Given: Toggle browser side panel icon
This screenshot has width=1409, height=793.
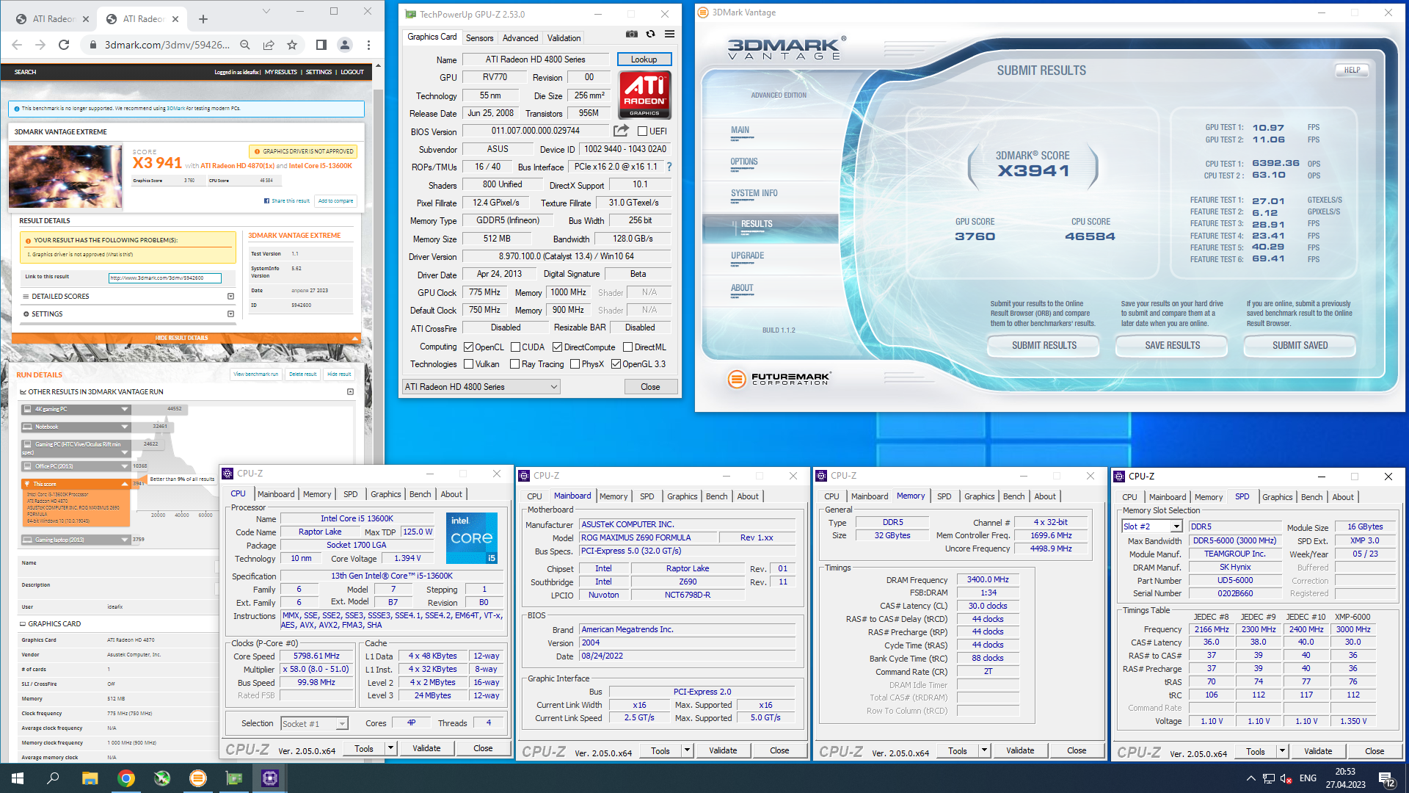Looking at the screenshot, I should coord(321,45).
